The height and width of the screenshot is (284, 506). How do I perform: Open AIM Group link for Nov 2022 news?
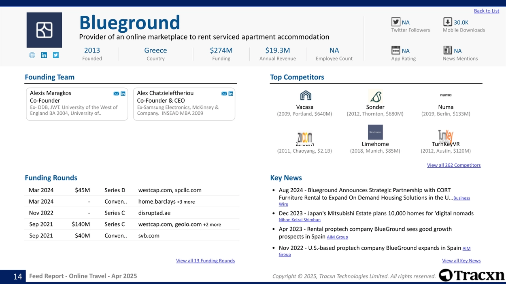click(466, 248)
